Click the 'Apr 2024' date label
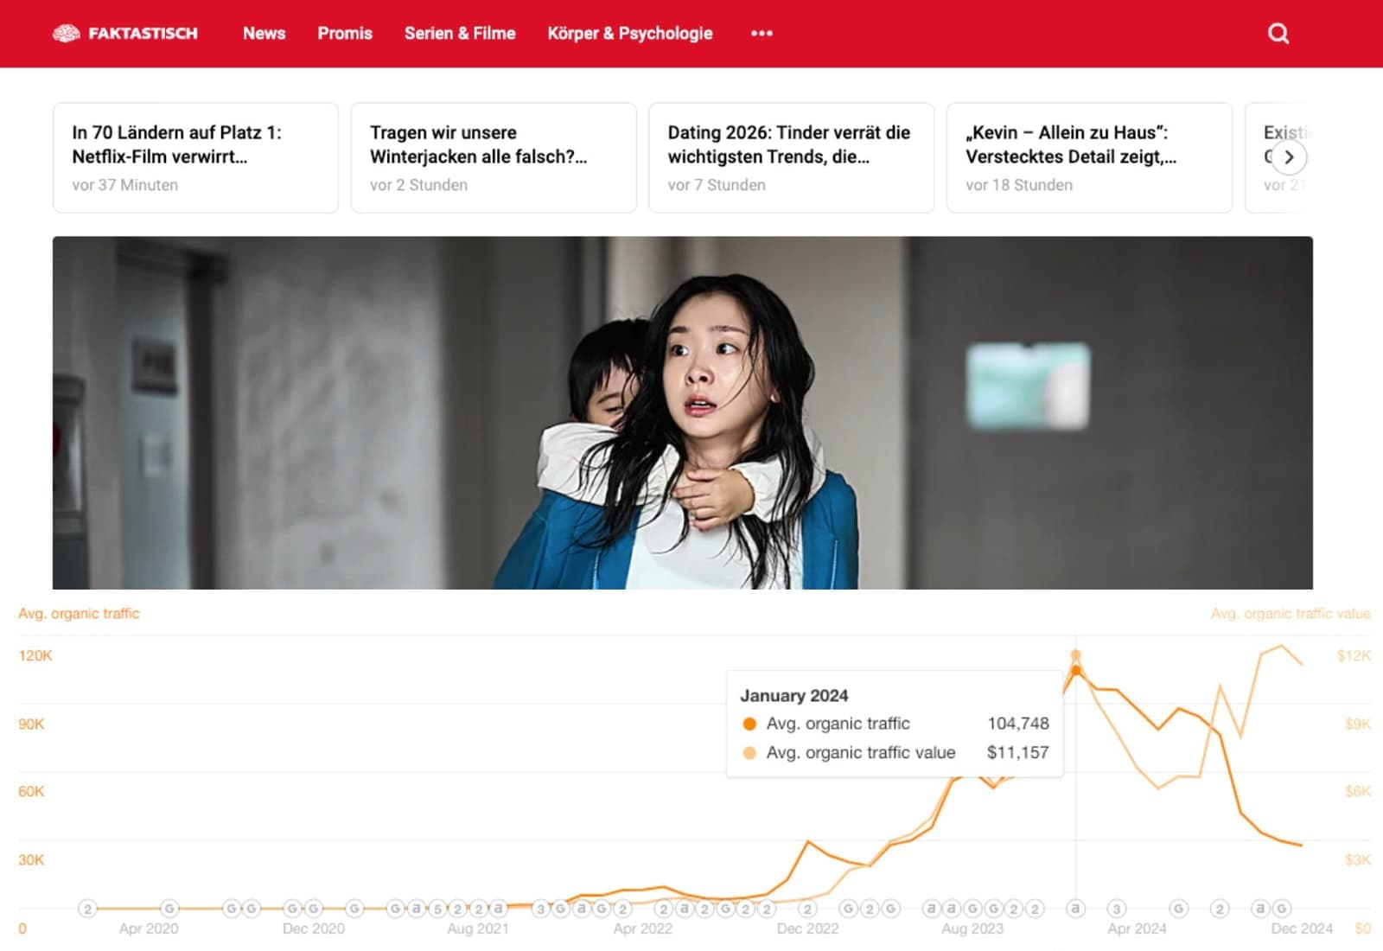Image resolution: width=1383 pixels, height=951 pixels. coord(1137,929)
